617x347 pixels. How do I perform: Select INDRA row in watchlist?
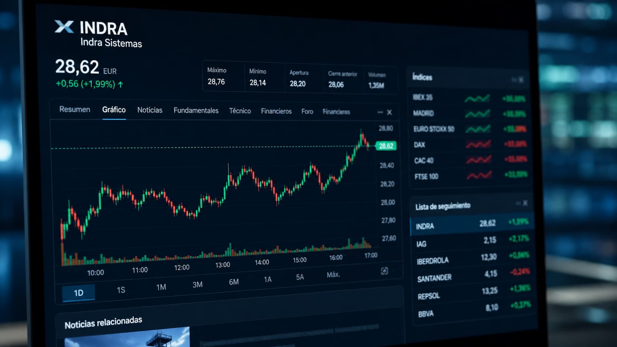click(x=472, y=224)
